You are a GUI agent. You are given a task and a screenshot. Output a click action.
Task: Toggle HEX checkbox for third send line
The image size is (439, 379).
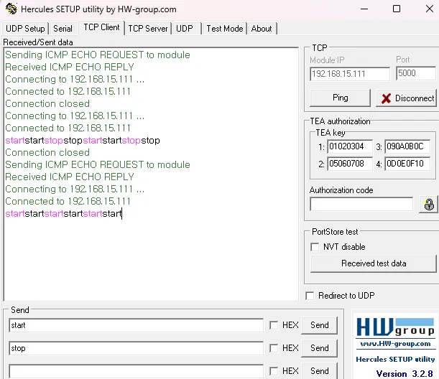274,371
